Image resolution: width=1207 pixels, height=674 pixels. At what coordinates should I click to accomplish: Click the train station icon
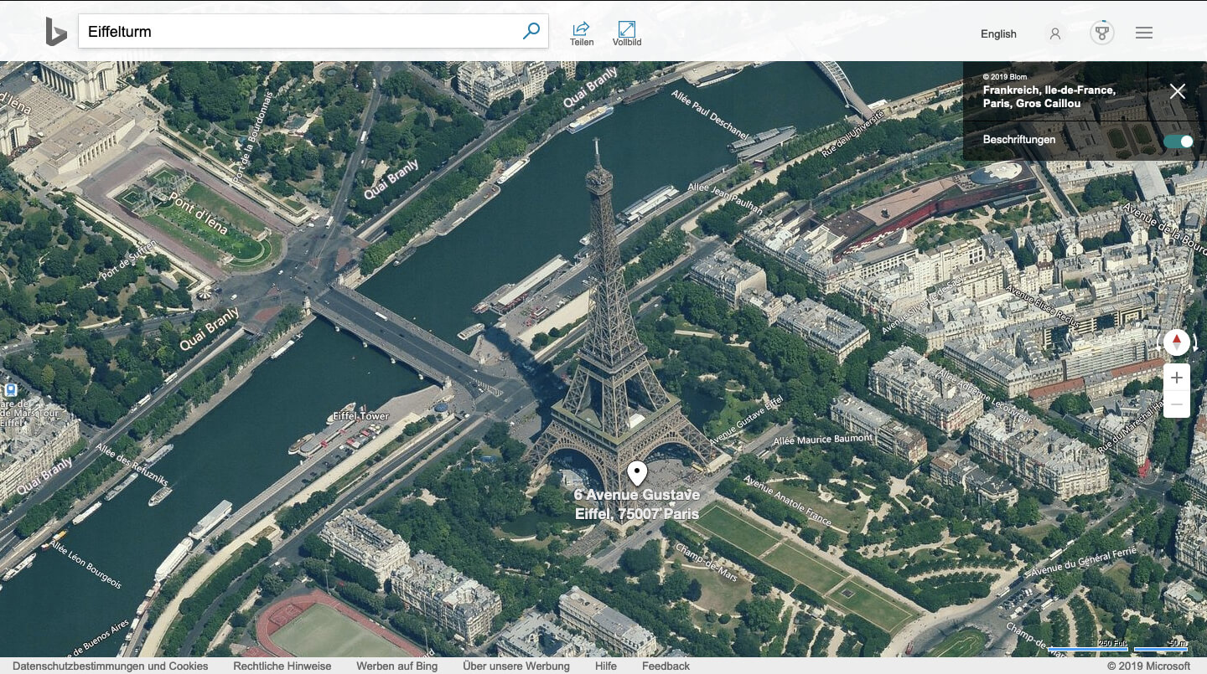[10, 390]
